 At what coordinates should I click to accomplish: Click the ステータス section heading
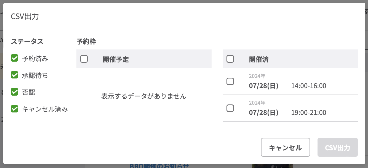[x=27, y=41]
